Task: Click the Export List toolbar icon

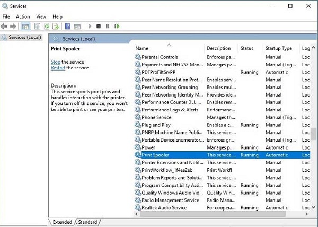Action: tap(57, 26)
